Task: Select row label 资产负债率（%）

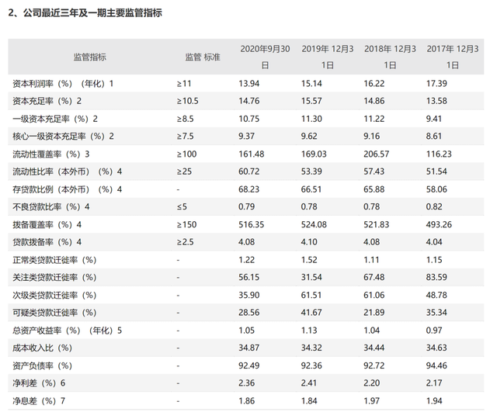Action: tap(42, 365)
